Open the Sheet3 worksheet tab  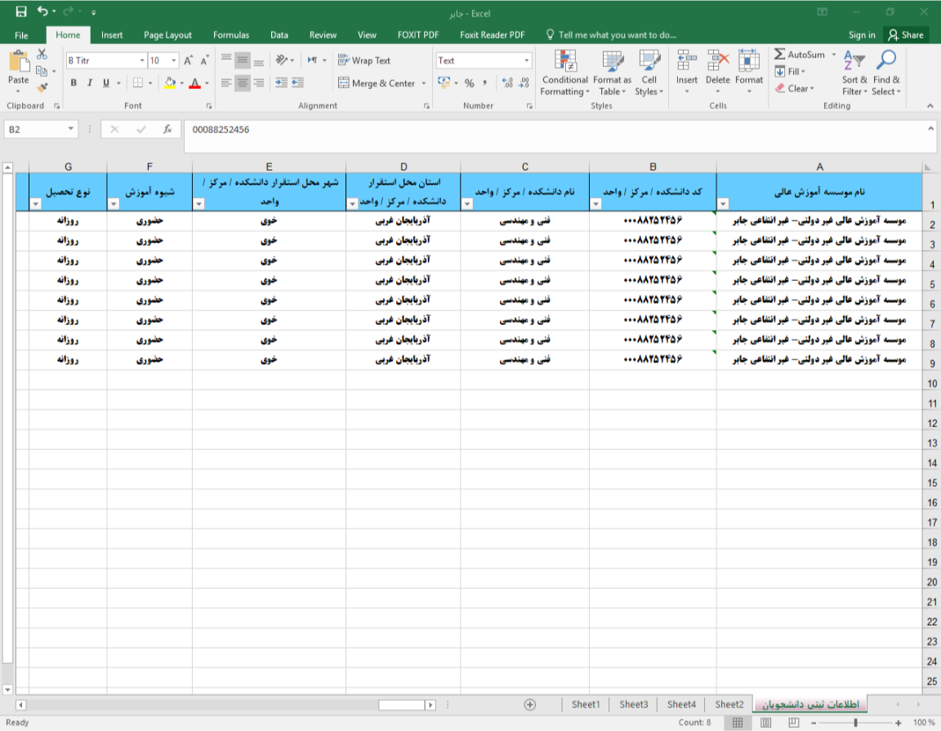click(633, 704)
